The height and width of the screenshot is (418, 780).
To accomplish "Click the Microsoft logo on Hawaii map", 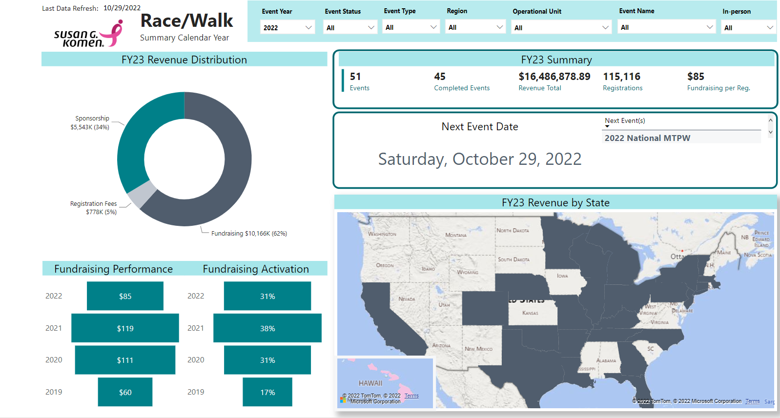I will (x=343, y=400).
